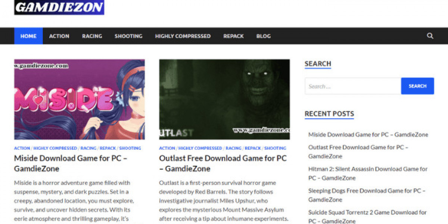Open the search magnifier icon in navbar
Viewport: 448px width, 224px height.
(x=430, y=36)
